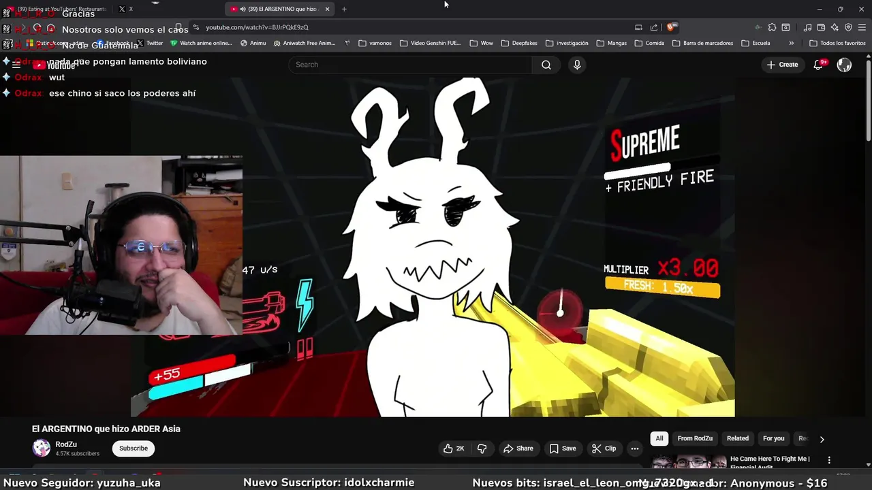Activate voice search microphone icon
Screen dimensions: 872x490
point(577,65)
